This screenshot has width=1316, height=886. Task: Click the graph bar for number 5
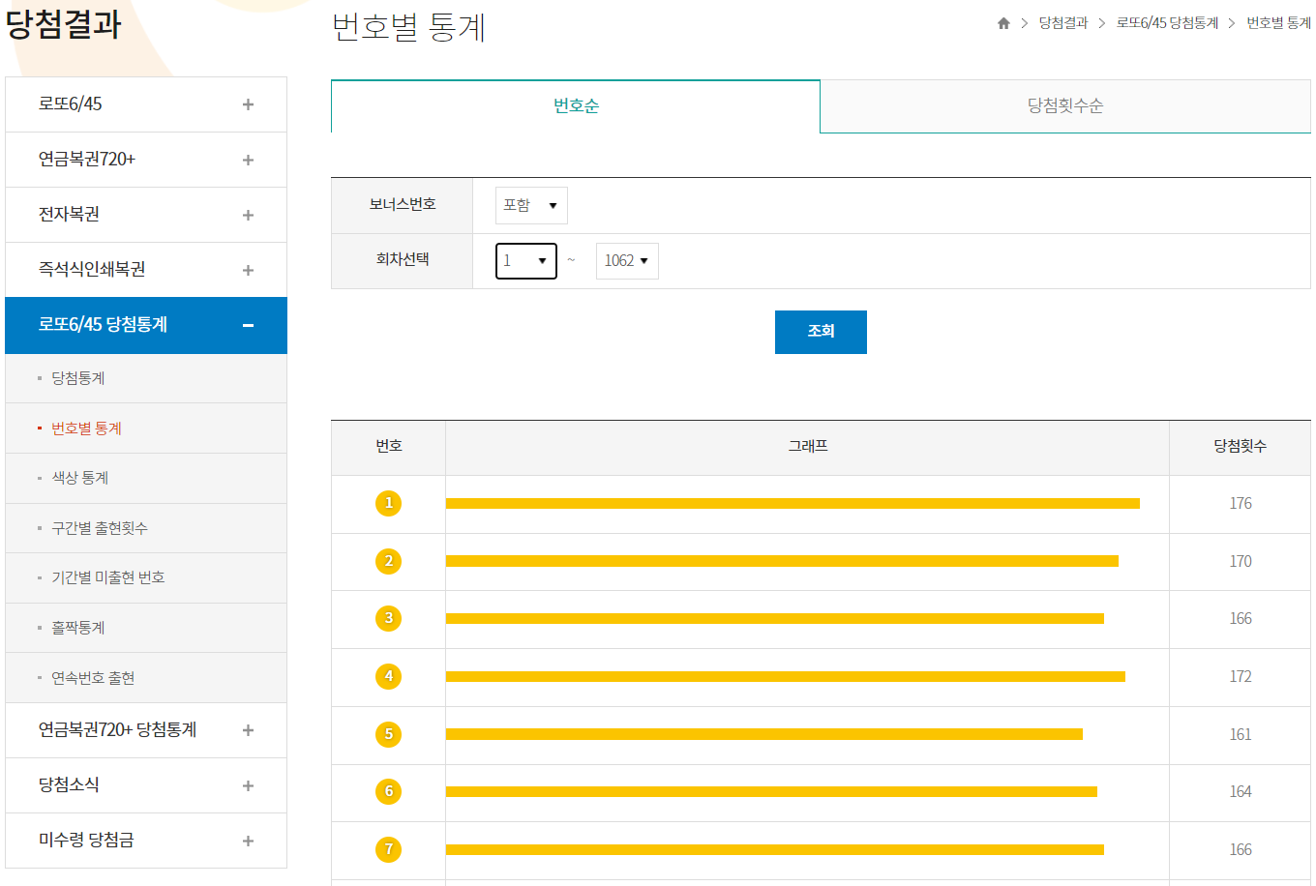tap(764, 734)
